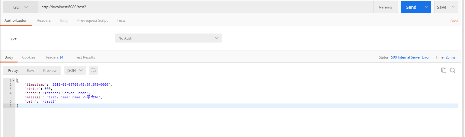Click the request URL input field

point(205,7)
